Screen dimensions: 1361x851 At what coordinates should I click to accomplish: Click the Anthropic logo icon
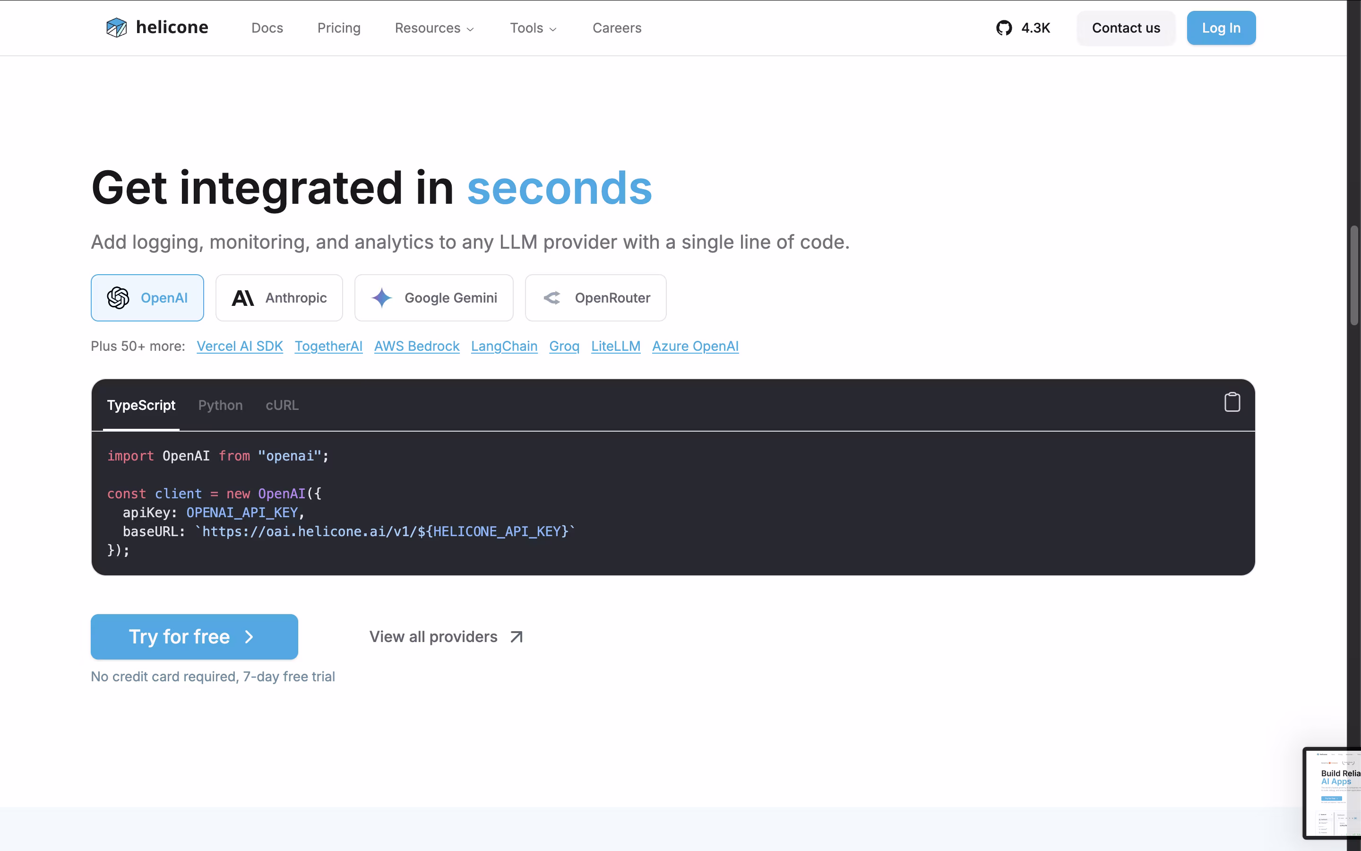[x=243, y=298]
